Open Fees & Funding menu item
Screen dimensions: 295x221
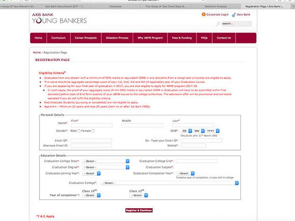[182, 38]
